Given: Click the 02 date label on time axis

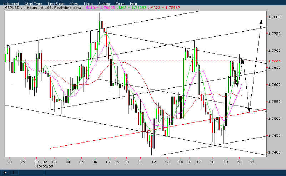Looking at the screenshot, I should pos(45,162).
